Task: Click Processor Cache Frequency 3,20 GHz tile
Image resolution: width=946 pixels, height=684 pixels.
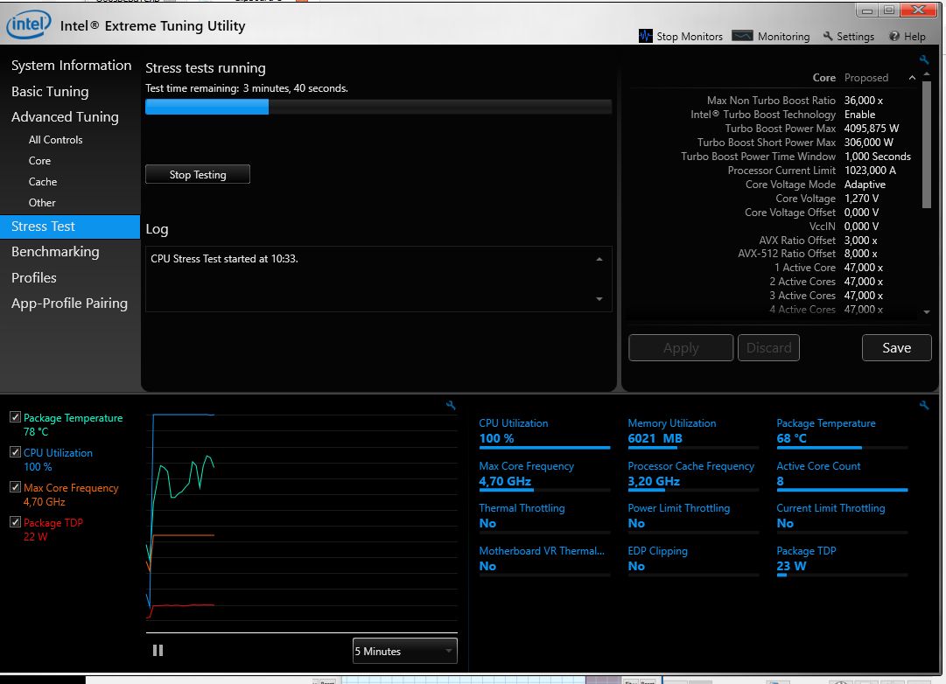Action: 692,476
